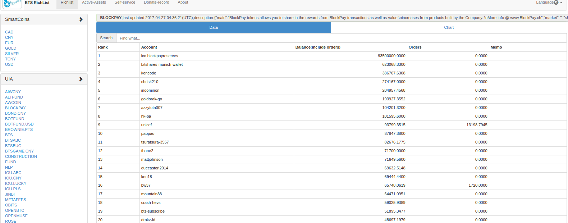Open the About menu item

(x=183, y=3)
